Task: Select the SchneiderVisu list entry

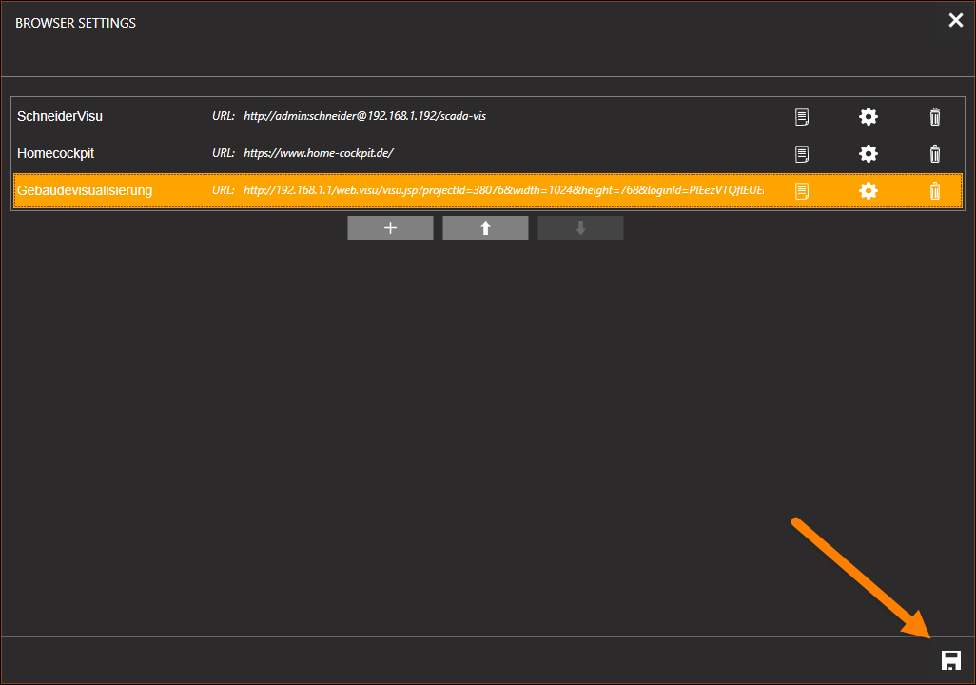Action: (60, 116)
